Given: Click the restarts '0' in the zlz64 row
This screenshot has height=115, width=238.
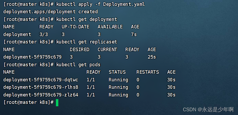Looking at the screenshot, I should tap(138, 95).
